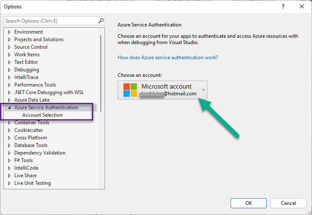Expand the Work Items node
This screenshot has width=312, height=215.
point(9,55)
